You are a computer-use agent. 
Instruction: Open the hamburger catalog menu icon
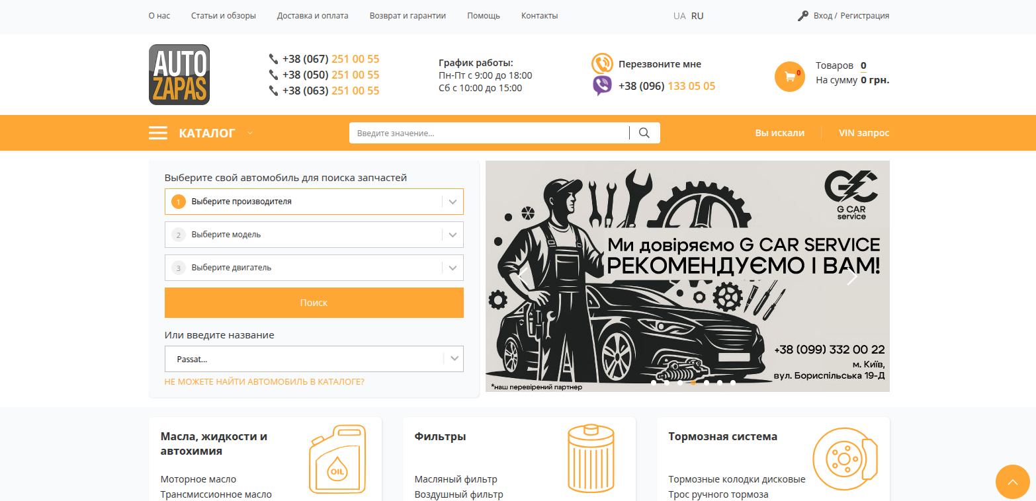click(x=158, y=133)
